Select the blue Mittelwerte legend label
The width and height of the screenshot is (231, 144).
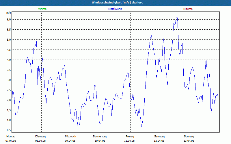click(x=115, y=9)
